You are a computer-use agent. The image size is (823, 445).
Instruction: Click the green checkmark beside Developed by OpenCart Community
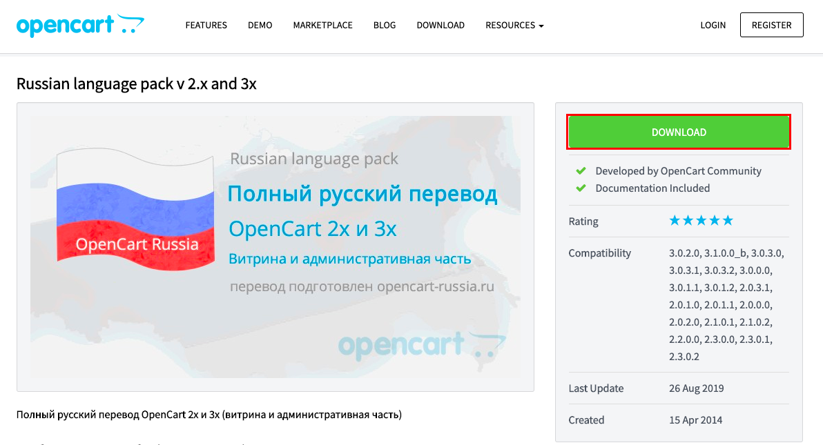pos(581,171)
